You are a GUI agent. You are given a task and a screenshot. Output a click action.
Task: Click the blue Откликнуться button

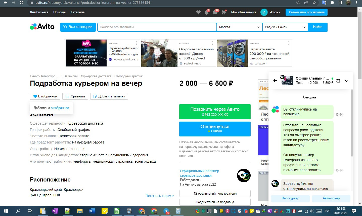tap(215, 129)
